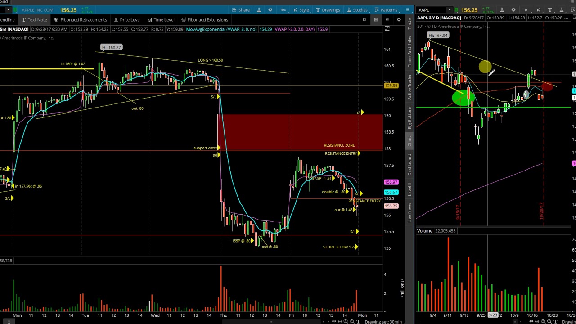Select the Text Note drawing tool
576x324 pixels.
[34, 20]
